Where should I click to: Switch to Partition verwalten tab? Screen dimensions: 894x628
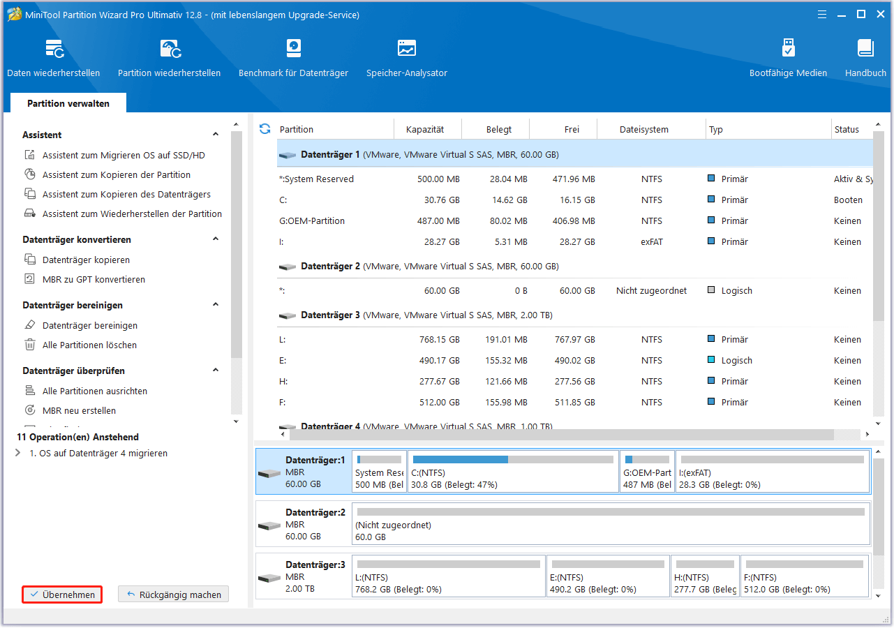[x=68, y=103]
